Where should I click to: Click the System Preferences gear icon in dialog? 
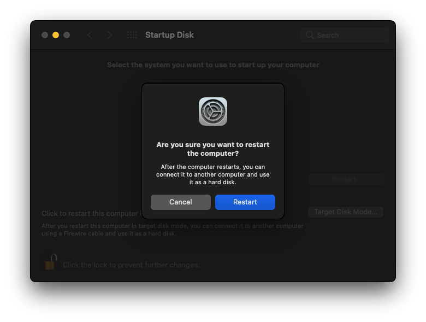[x=213, y=112]
